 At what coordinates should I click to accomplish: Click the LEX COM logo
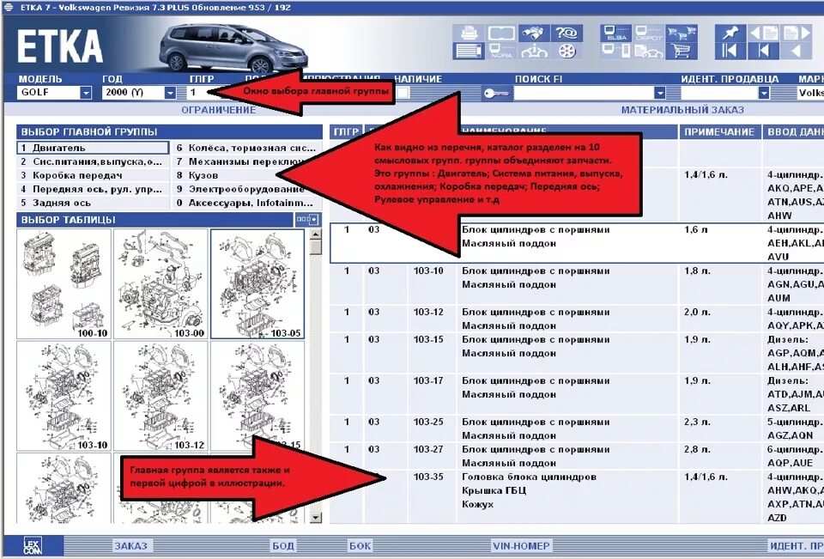click(x=33, y=545)
